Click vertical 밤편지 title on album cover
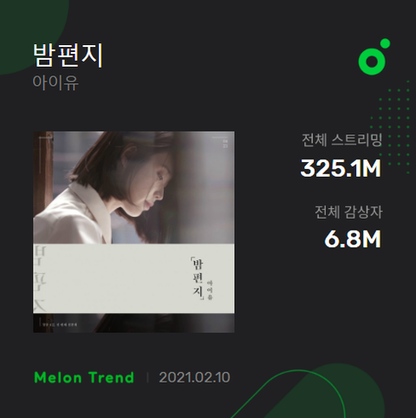The width and height of the screenshot is (416, 418). [x=198, y=278]
